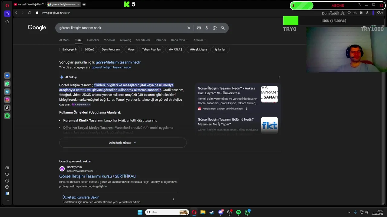
Task: Open history clock icon in sidebar
Action: 7,181
